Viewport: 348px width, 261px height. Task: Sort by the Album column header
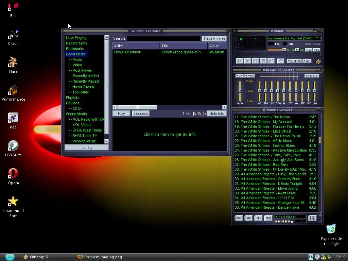(x=217, y=46)
